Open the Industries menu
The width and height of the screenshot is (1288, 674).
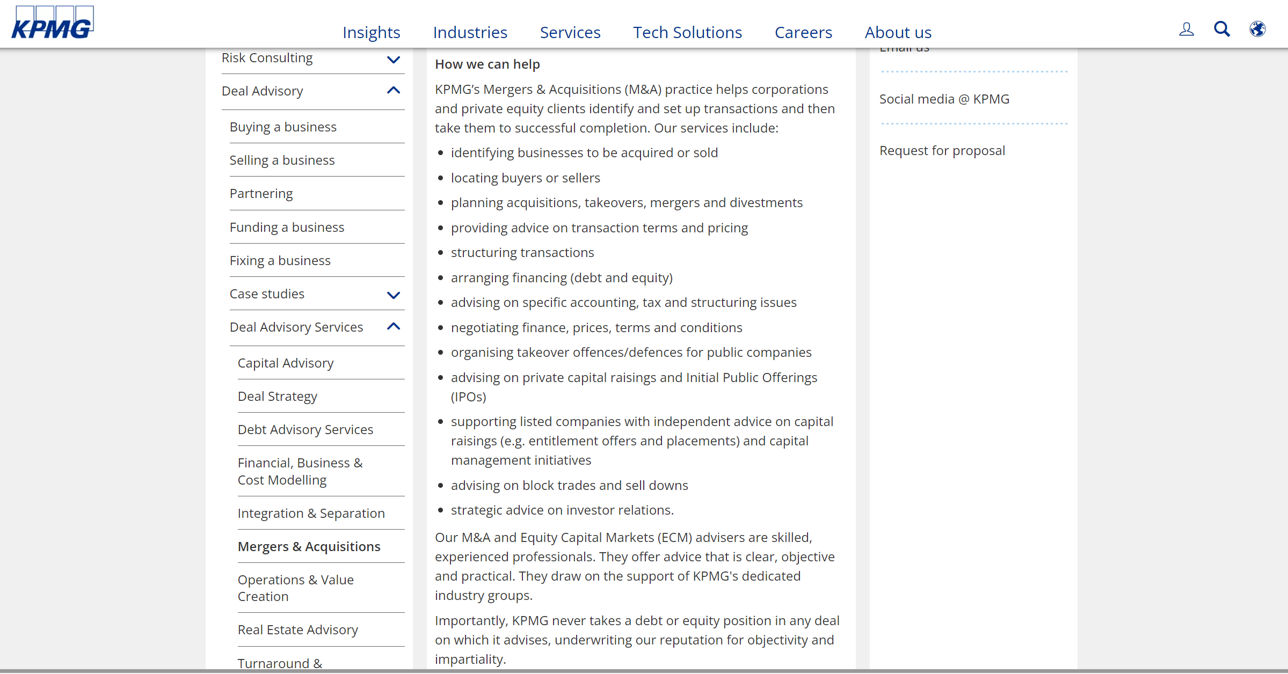(x=470, y=32)
